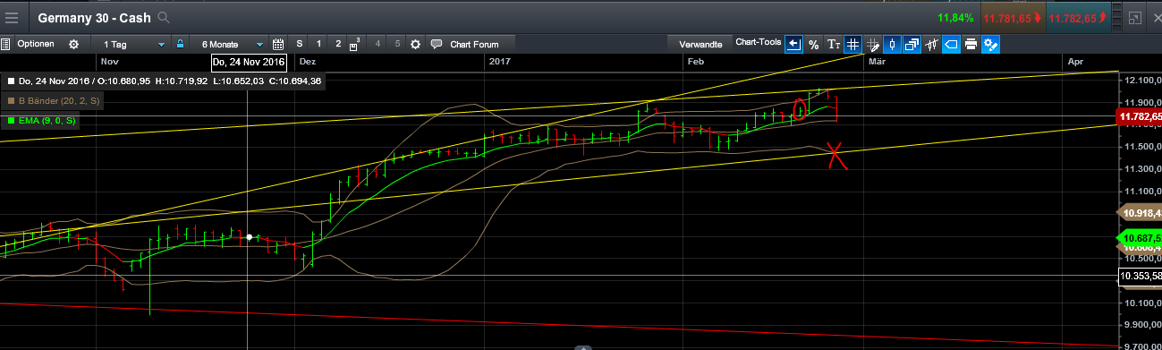Click the Apr month axis label
1162x350 pixels.
pyautogui.click(x=1075, y=62)
